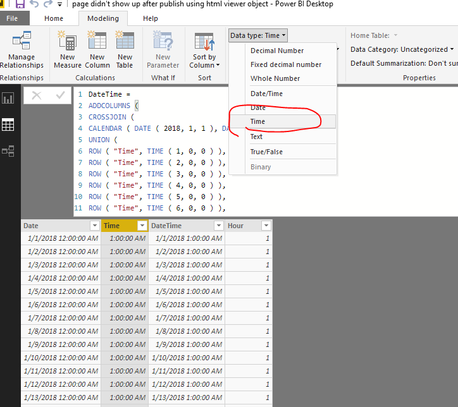Open the Customize Quick Access Toolbar arrow
Viewport: 458px width, 407px height.
click(59, 4)
